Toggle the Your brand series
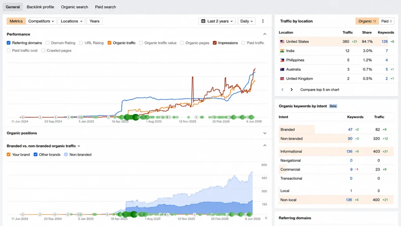The image size is (401, 226). coord(9,155)
